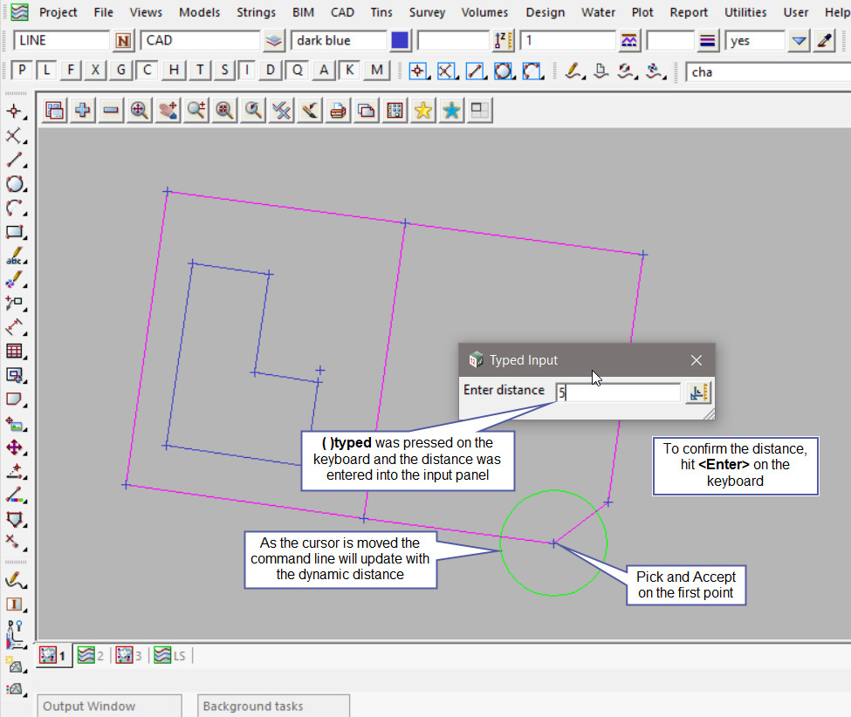Image resolution: width=851 pixels, height=717 pixels.
Task: Click the Enter distance input field
Action: pyautogui.click(x=620, y=393)
